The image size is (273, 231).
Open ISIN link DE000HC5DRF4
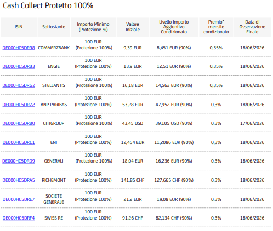[19, 218]
